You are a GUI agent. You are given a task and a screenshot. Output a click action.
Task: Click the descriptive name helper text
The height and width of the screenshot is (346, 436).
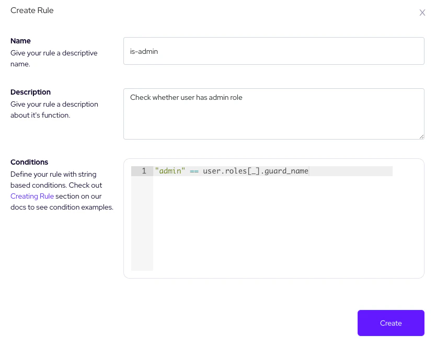pyautogui.click(x=54, y=58)
